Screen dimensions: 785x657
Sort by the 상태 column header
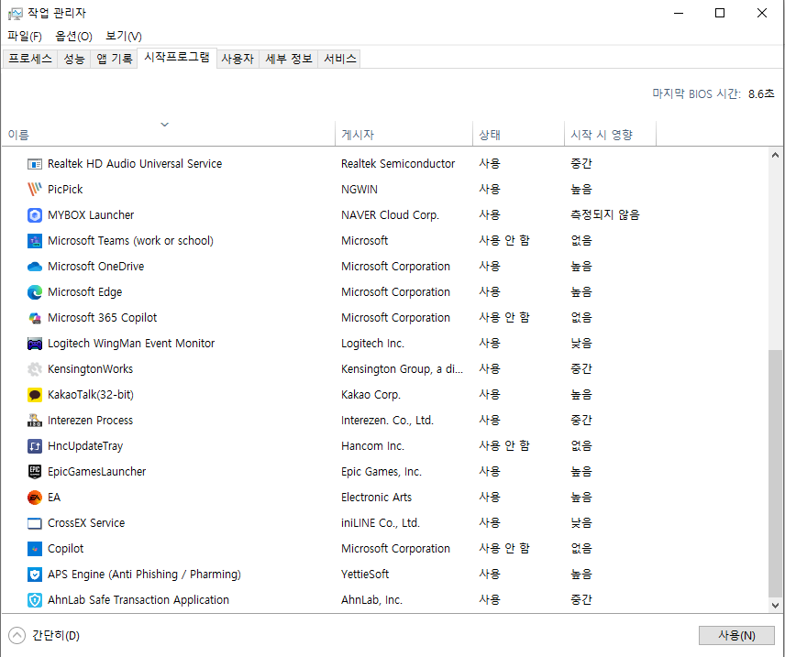click(x=519, y=134)
